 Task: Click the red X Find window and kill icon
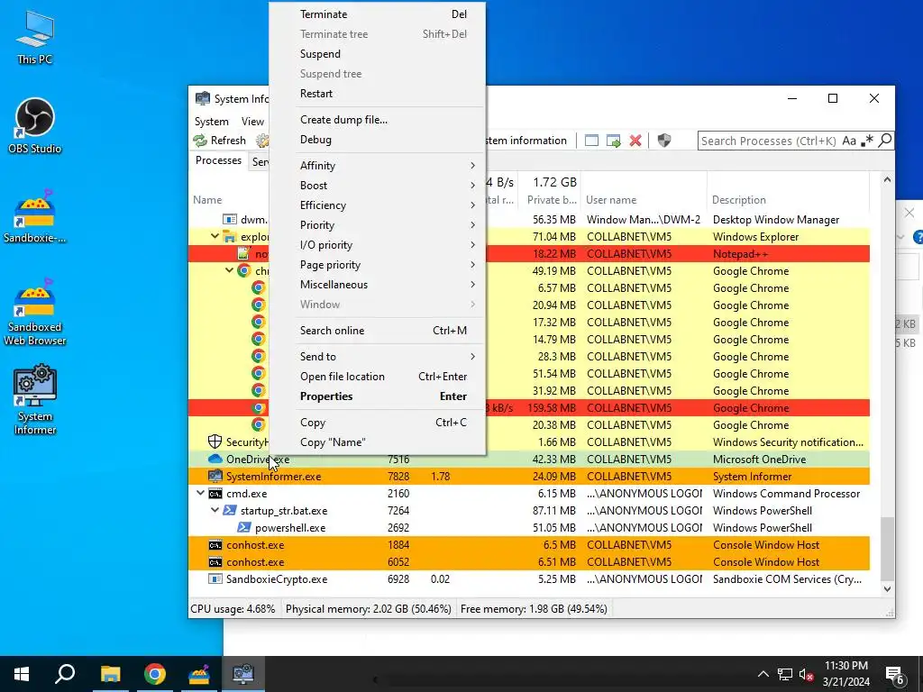tap(635, 141)
